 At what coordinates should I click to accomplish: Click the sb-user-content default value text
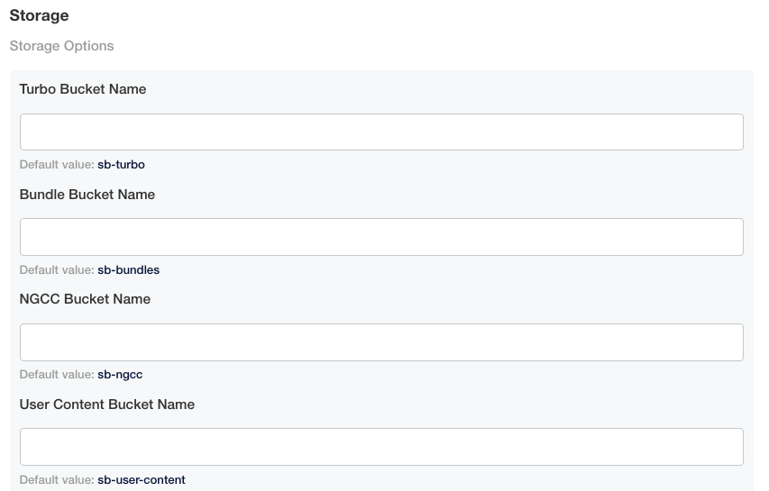point(142,480)
